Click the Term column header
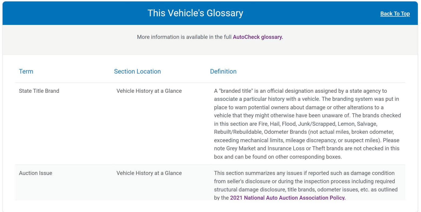The width and height of the screenshot is (421, 212). 26,71
